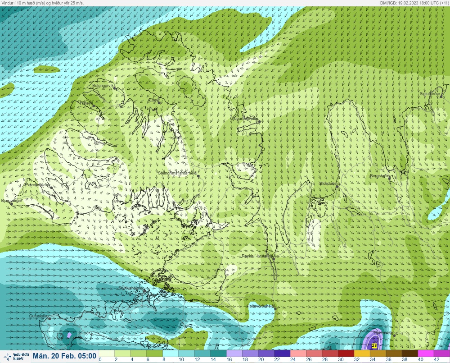450x363 pixels.
Task: Pick the brown 36–38 m/s legend swatch
Action: pos(394,353)
